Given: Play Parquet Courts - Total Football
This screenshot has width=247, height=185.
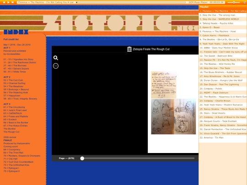Looking at the screenshot, I should tap(223, 121).
